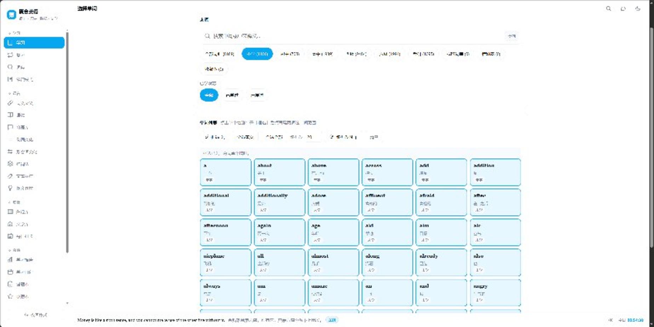Select the highlighted book-icon item in the sidebar
This screenshot has width=654, height=327.
(34, 43)
